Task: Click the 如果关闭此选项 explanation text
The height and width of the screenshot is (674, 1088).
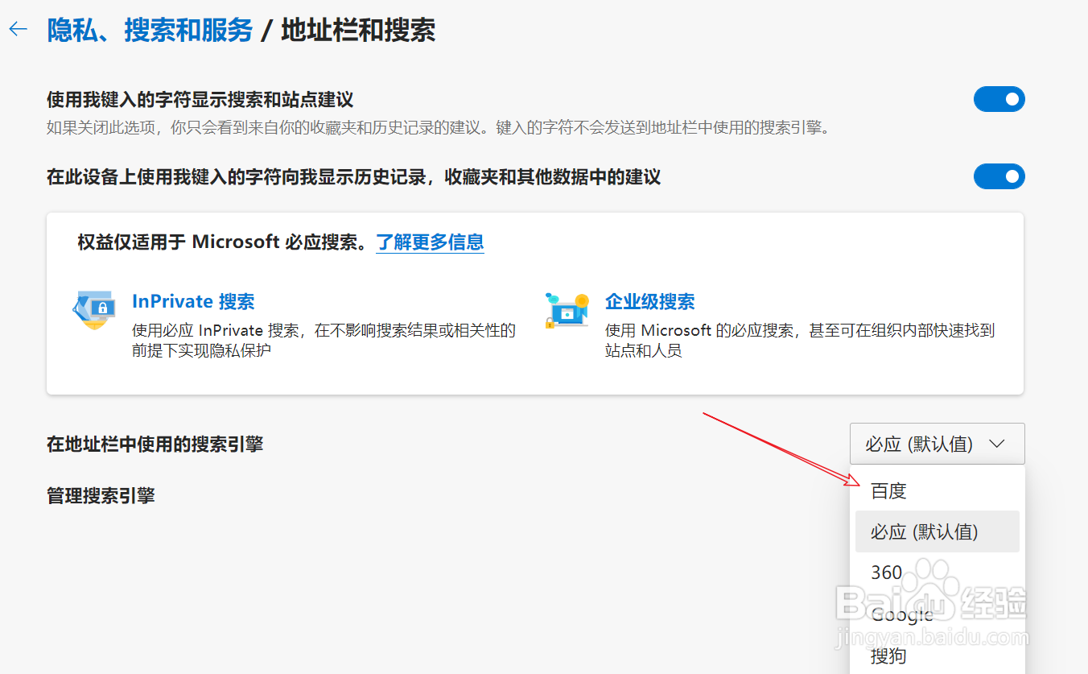Action: pos(438,127)
